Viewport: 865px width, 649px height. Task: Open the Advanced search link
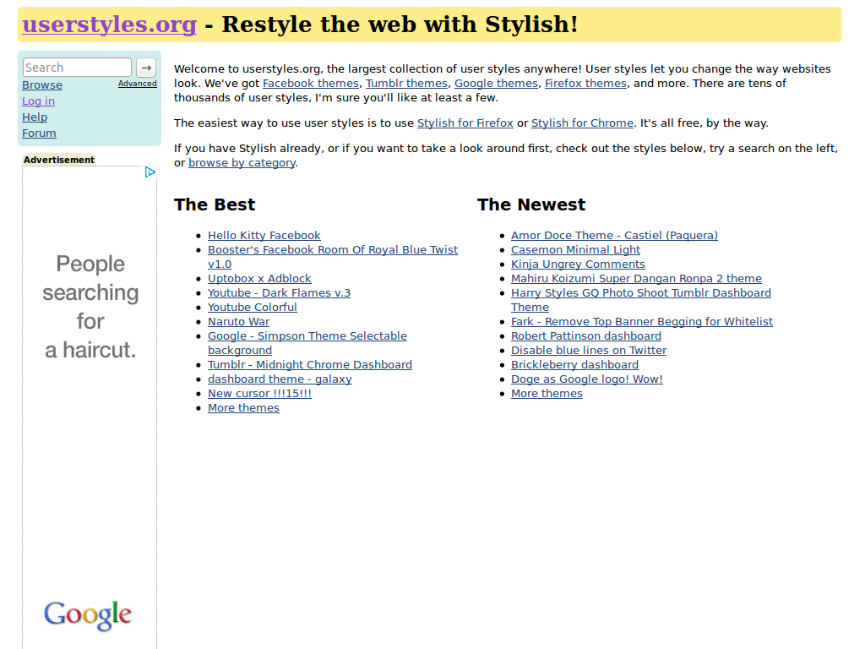click(x=138, y=84)
